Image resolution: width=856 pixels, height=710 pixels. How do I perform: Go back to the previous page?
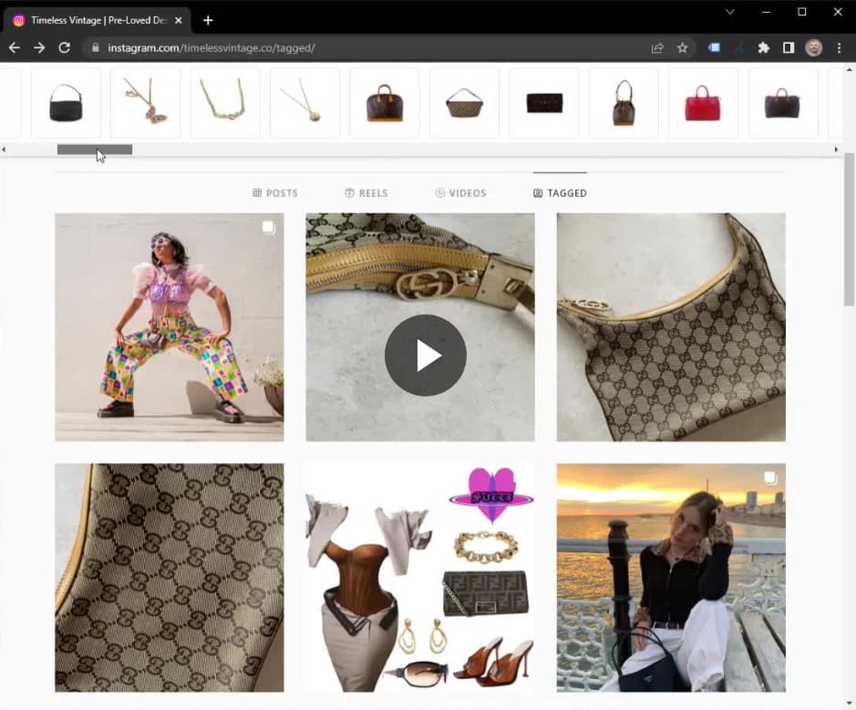point(15,48)
